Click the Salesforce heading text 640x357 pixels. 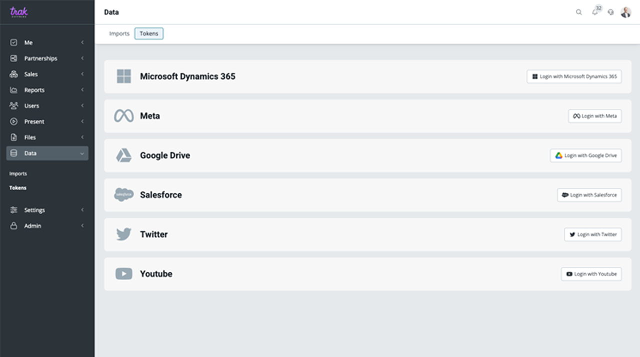[161, 195]
